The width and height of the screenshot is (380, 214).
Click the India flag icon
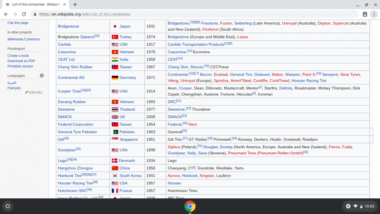(115, 59)
